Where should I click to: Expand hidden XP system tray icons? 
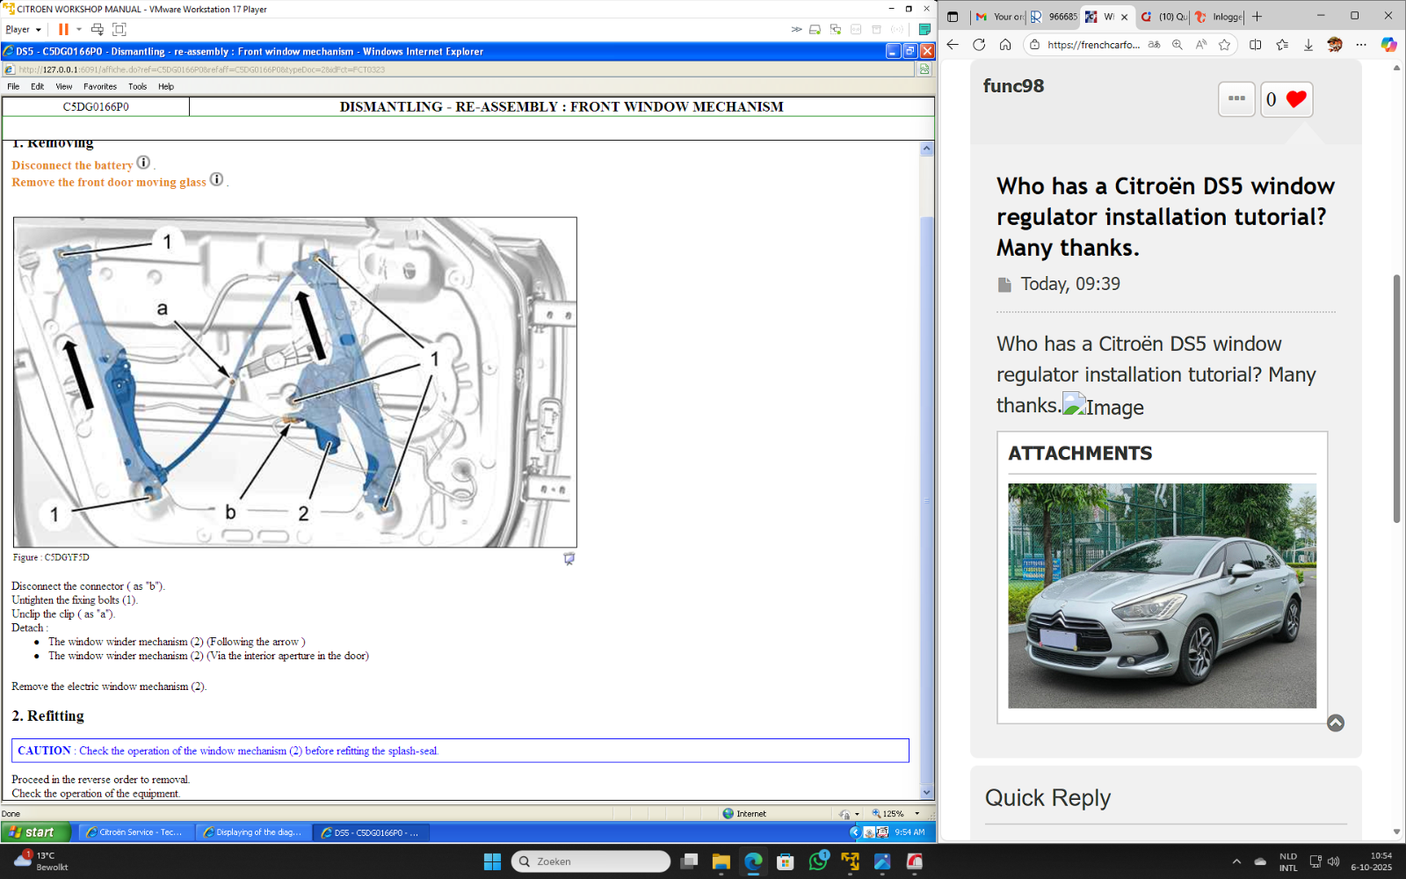(x=854, y=832)
